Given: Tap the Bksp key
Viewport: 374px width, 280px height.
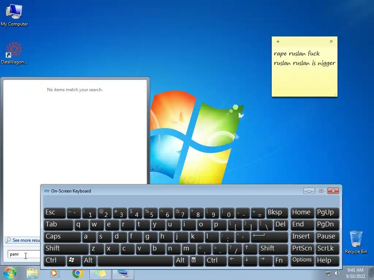Looking at the screenshot, I should [277, 213].
